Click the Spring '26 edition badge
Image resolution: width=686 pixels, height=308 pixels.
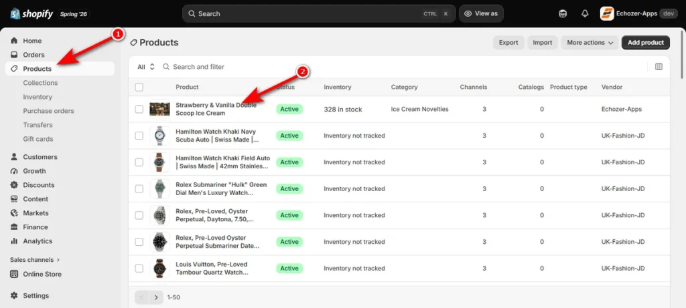pos(74,14)
